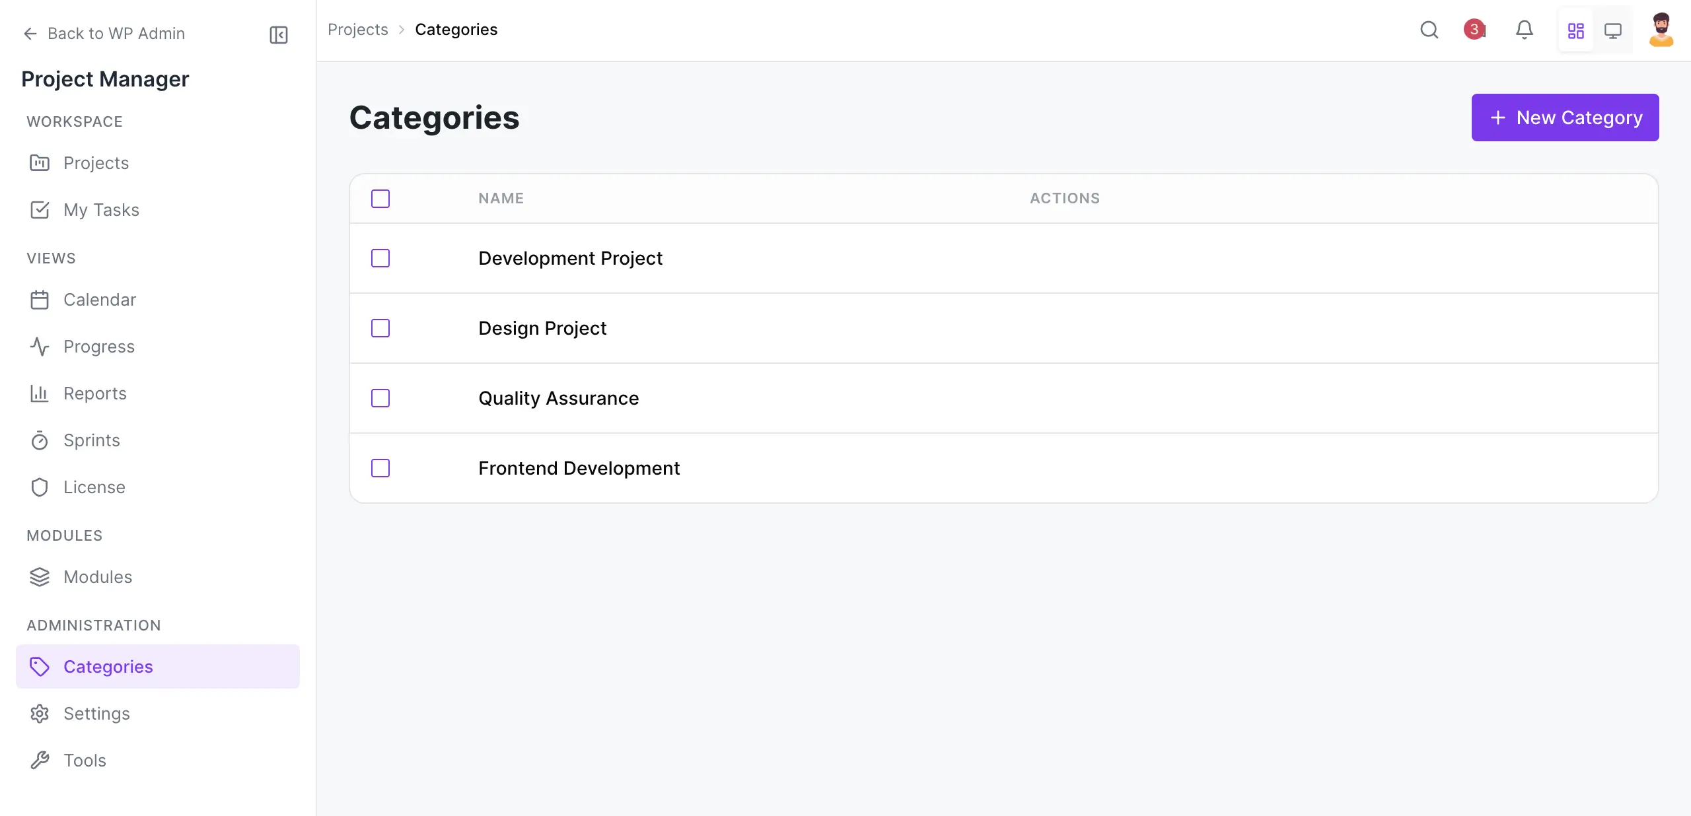This screenshot has height=816, width=1691.
Task: Open notifications via the bell icon
Action: click(1525, 30)
